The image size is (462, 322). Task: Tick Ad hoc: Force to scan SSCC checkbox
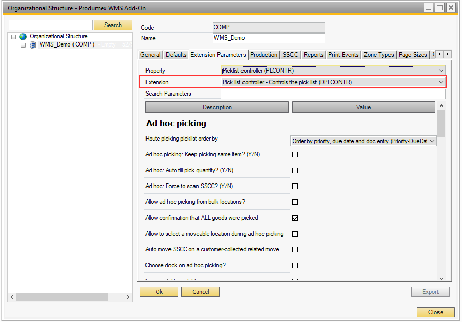(x=295, y=187)
